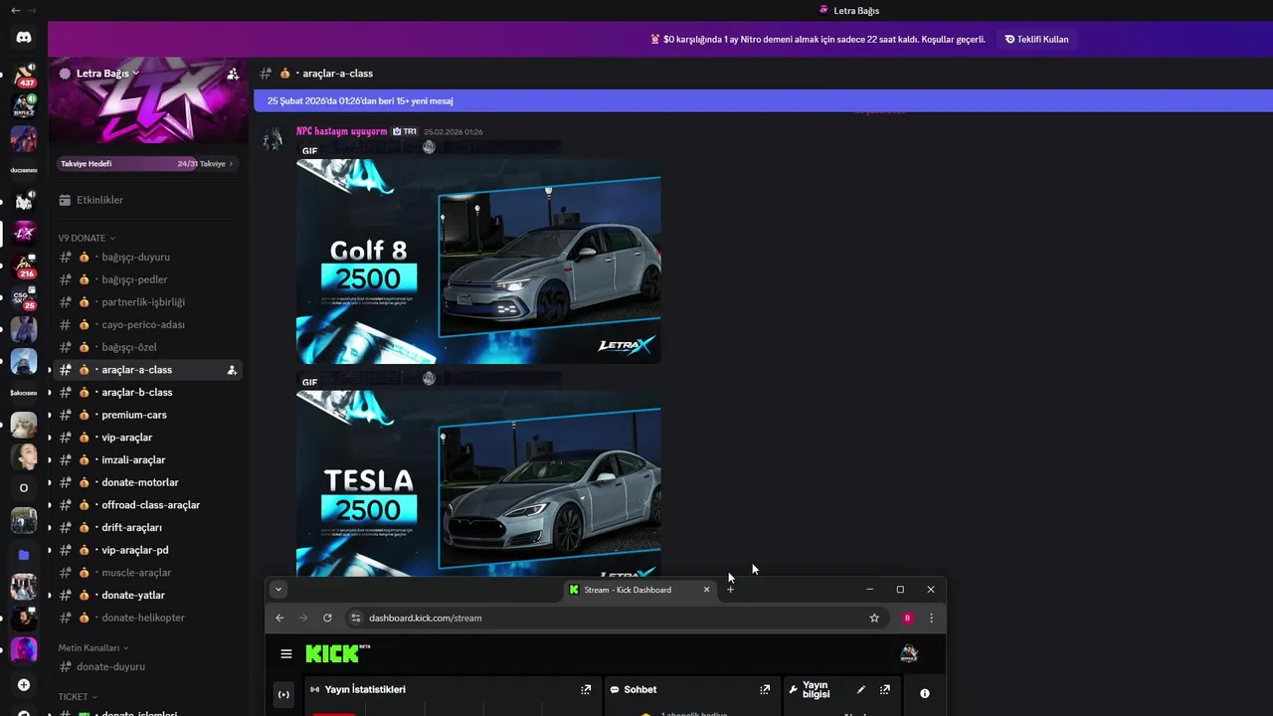Reload the Kick dashboard page
The image size is (1273, 716).
(327, 618)
